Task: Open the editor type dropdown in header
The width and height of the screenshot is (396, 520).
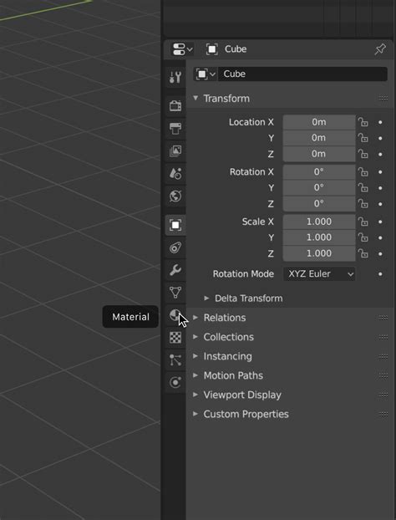Action: coord(182,49)
